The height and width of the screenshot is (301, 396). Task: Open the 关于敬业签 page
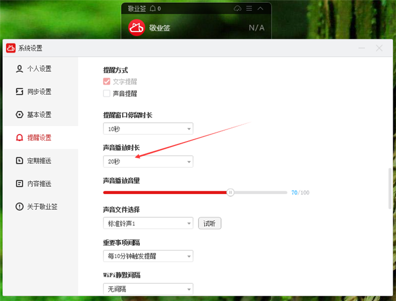[41, 207]
